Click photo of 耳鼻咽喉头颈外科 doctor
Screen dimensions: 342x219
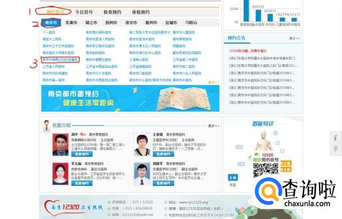[60, 145]
